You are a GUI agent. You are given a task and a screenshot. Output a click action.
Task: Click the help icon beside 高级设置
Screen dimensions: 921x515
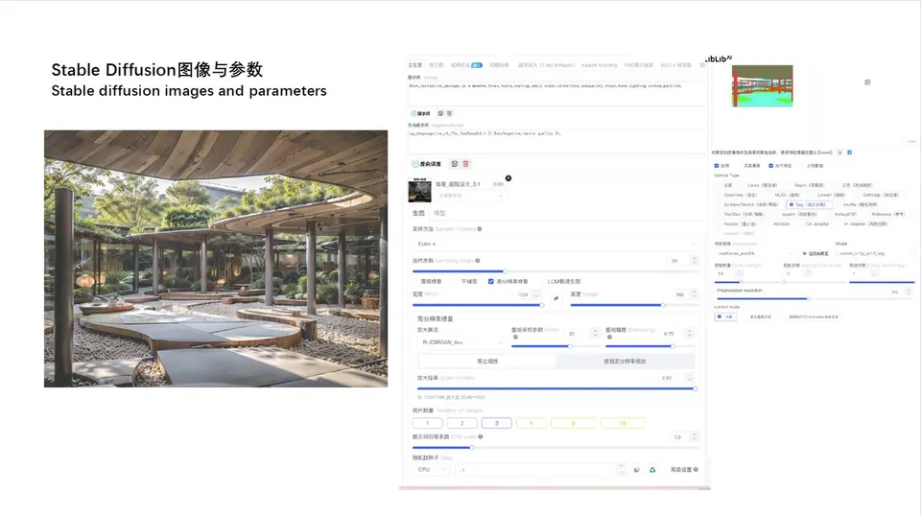[x=697, y=470]
